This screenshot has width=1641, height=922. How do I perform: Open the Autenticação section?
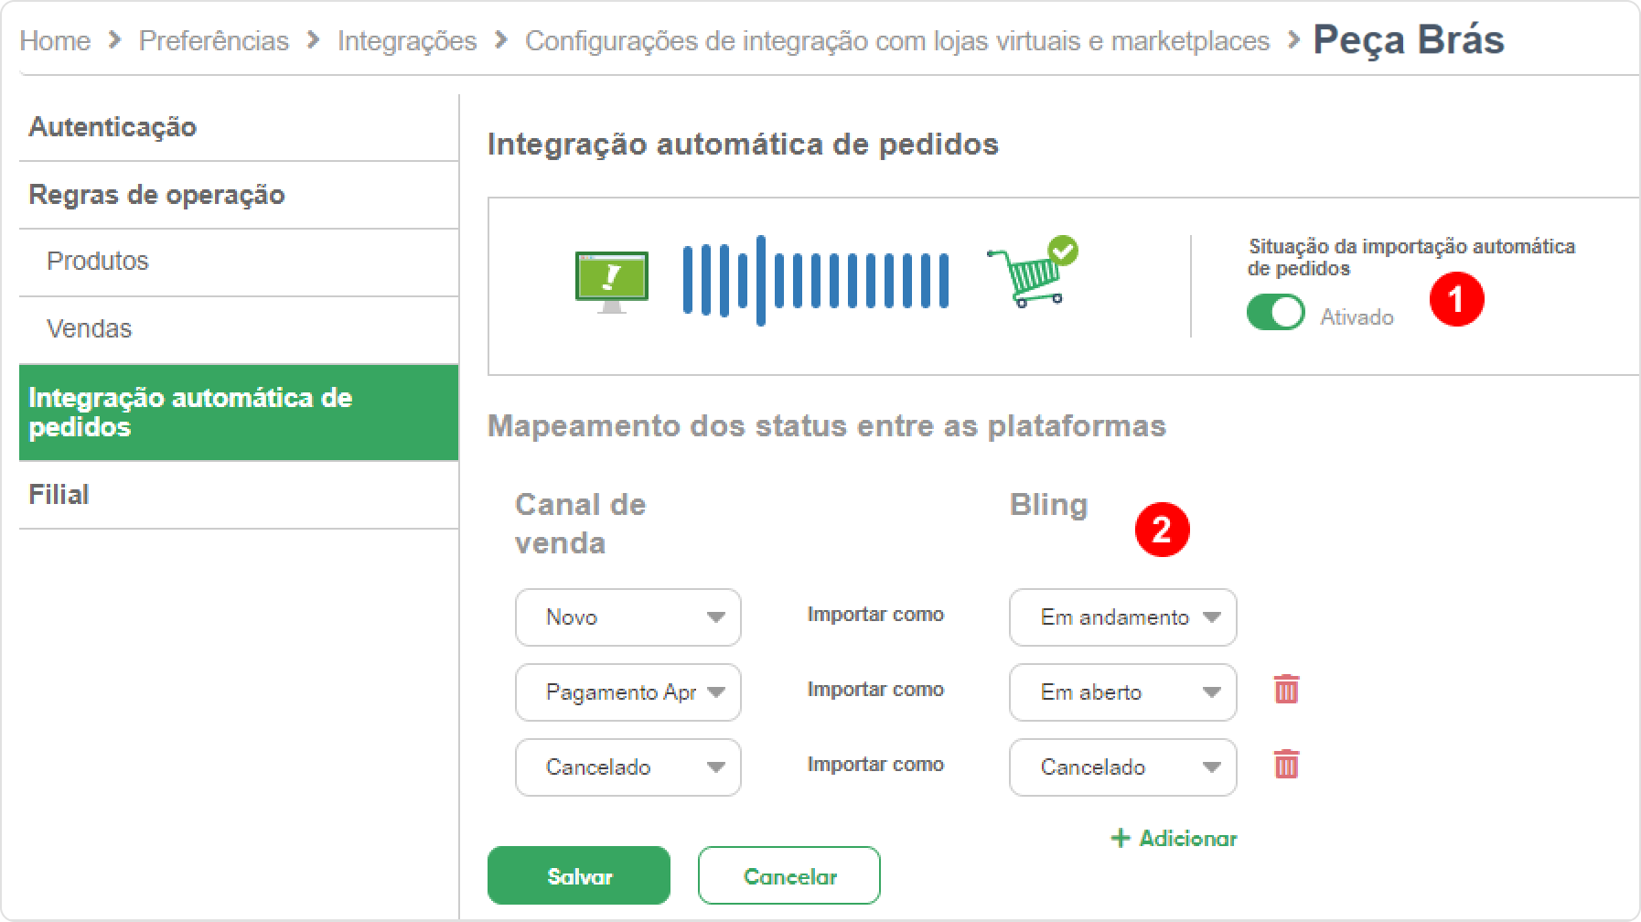coord(239,127)
